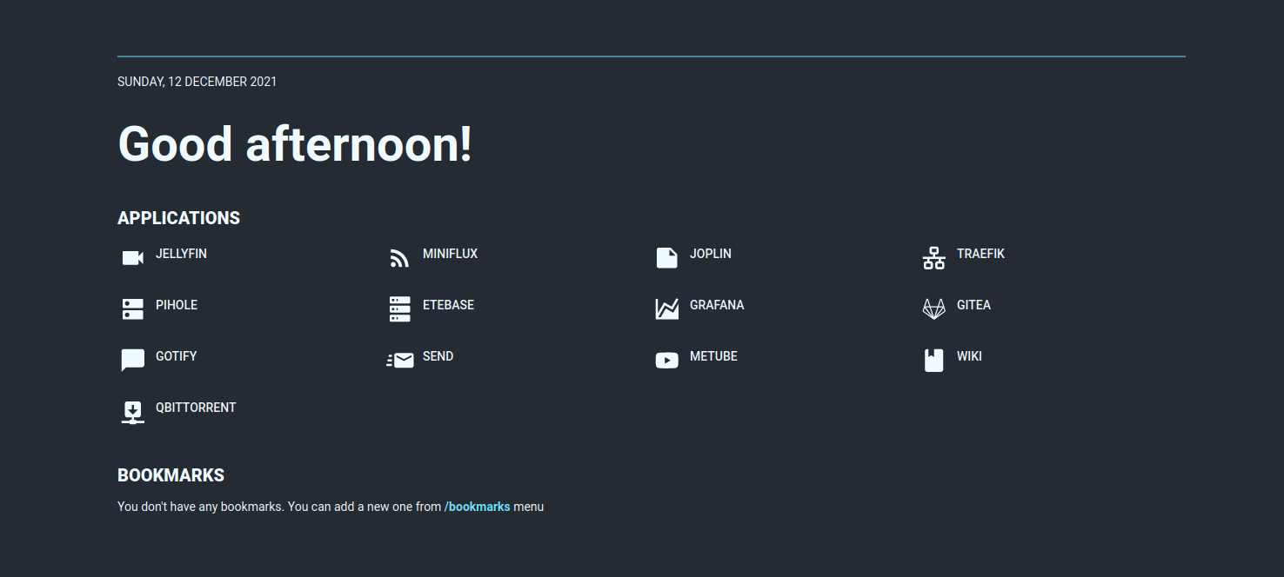Click the BOOKMARKS section heading
The image size is (1284, 577).
(x=171, y=475)
